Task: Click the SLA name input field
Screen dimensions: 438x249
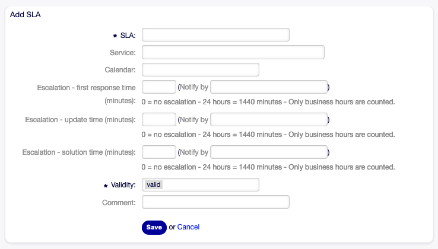Action: coord(215,35)
